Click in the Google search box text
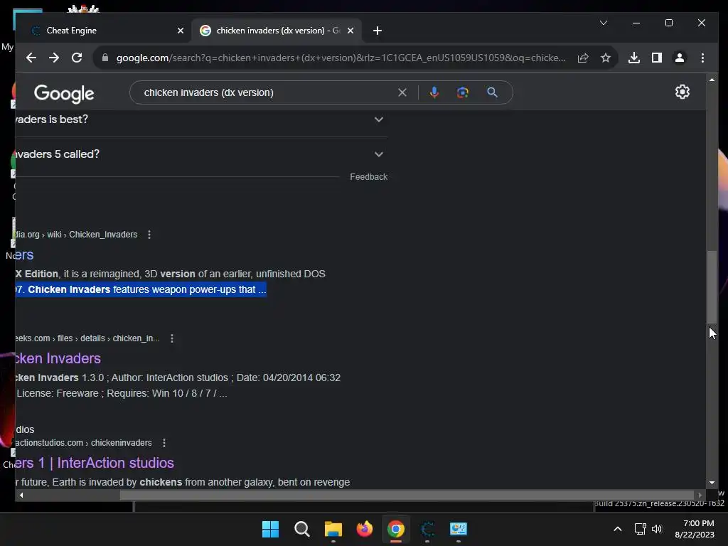 pyautogui.click(x=208, y=92)
